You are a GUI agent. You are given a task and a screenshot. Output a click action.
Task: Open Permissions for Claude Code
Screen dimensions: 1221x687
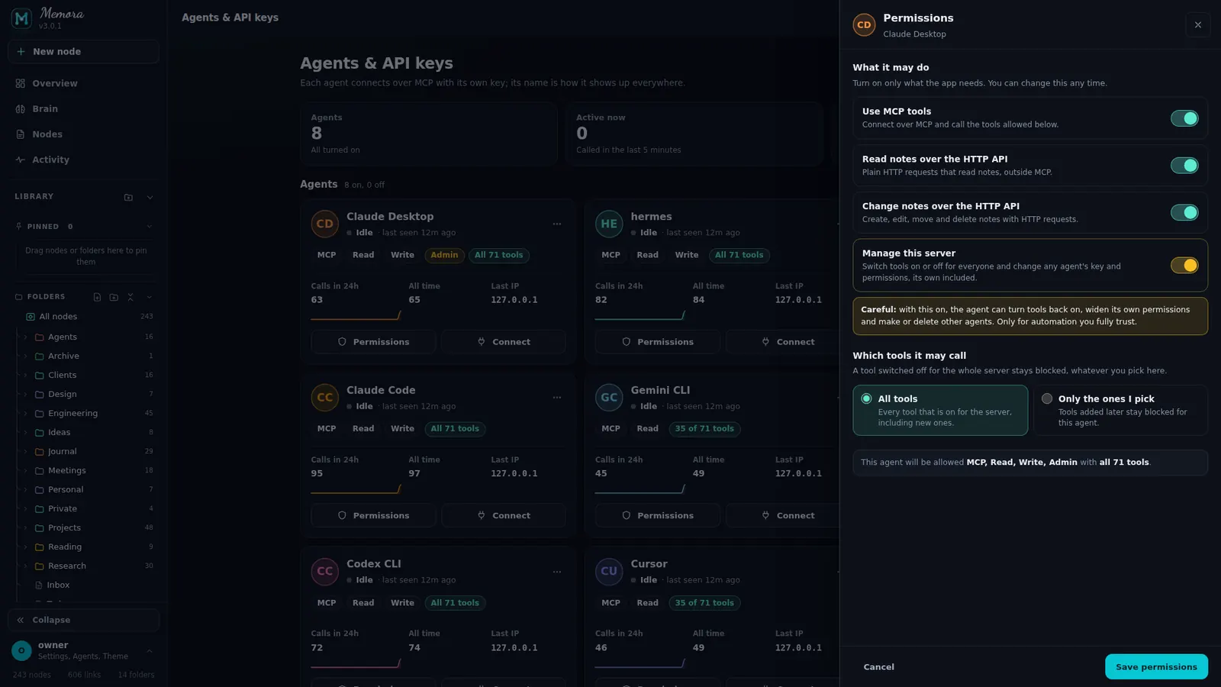373,516
